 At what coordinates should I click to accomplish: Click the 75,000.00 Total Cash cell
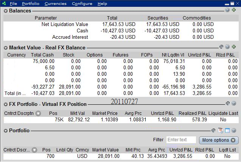pos(44,61)
